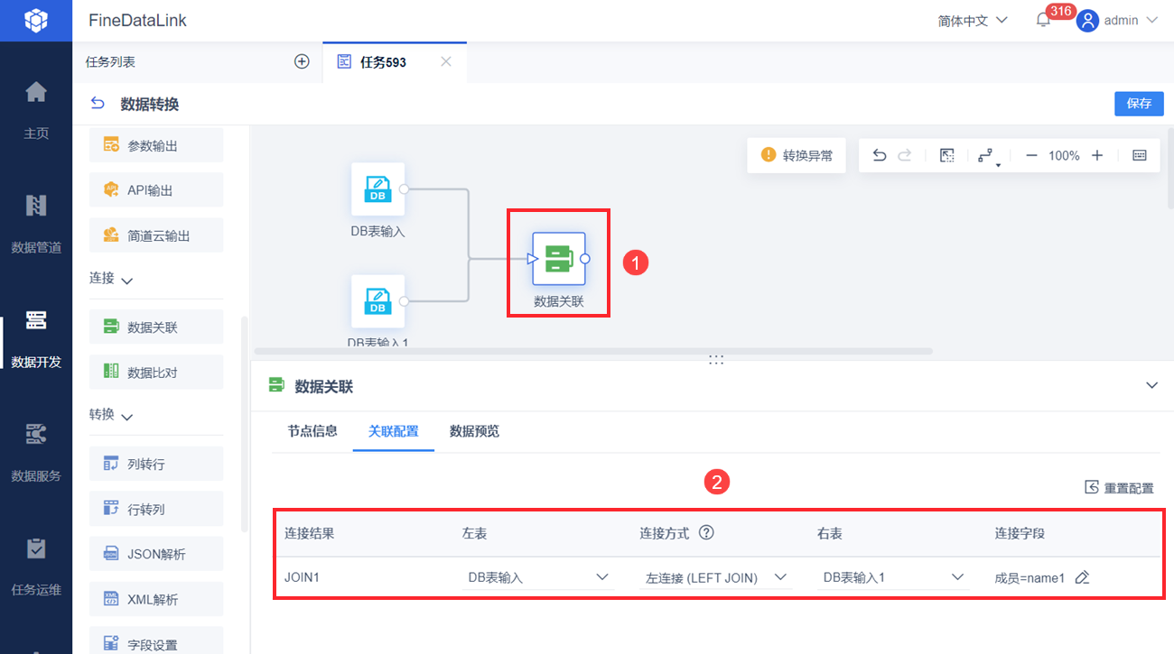Click the keyboard shortcuts icon
Screen dimensions: 1174x654
[1140, 155]
